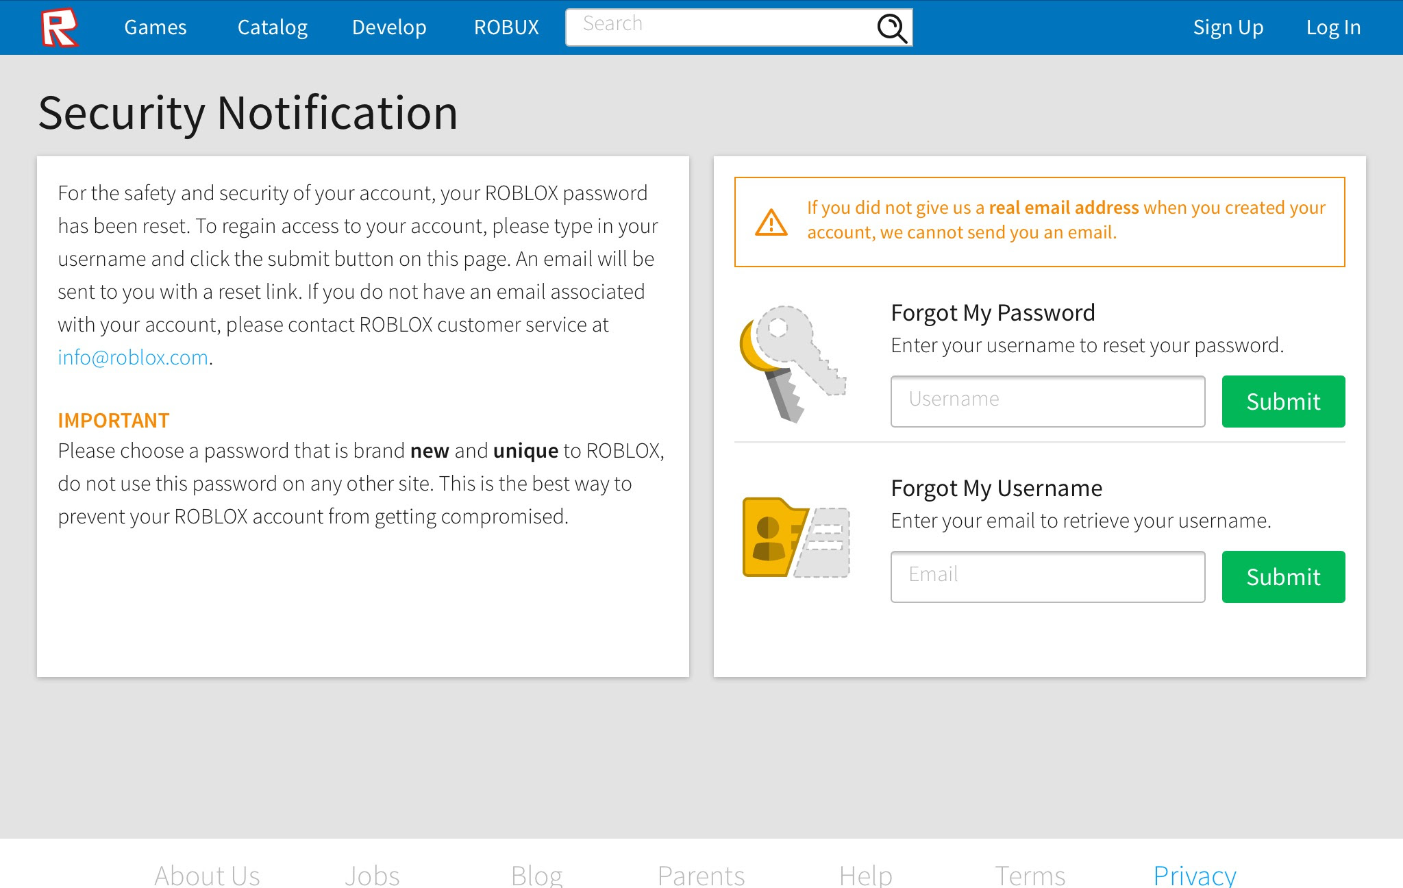Click the 'real email address' bold text
The image size is (1403, 888).
pyautogui.click(x=1064, y=208)
